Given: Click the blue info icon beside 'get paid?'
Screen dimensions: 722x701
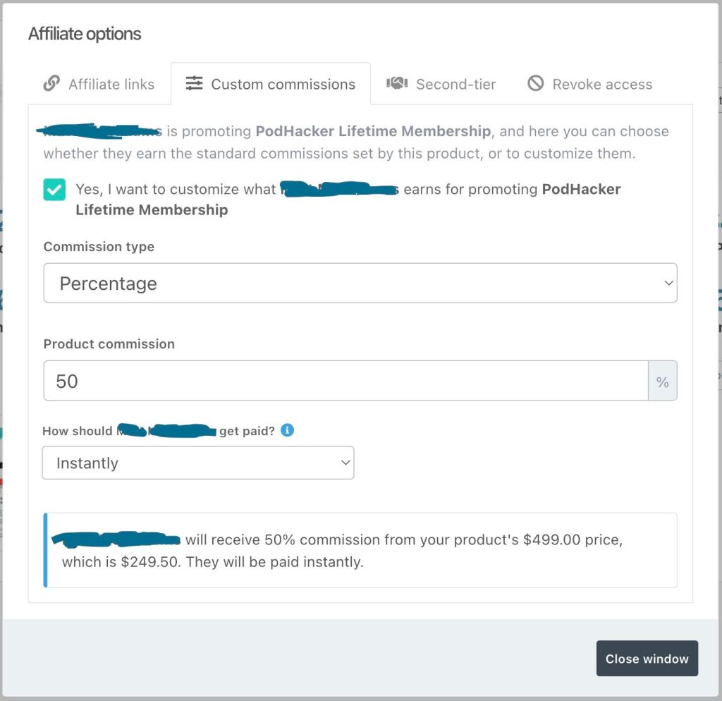Looking at the screenshot, I should point(287,430).
